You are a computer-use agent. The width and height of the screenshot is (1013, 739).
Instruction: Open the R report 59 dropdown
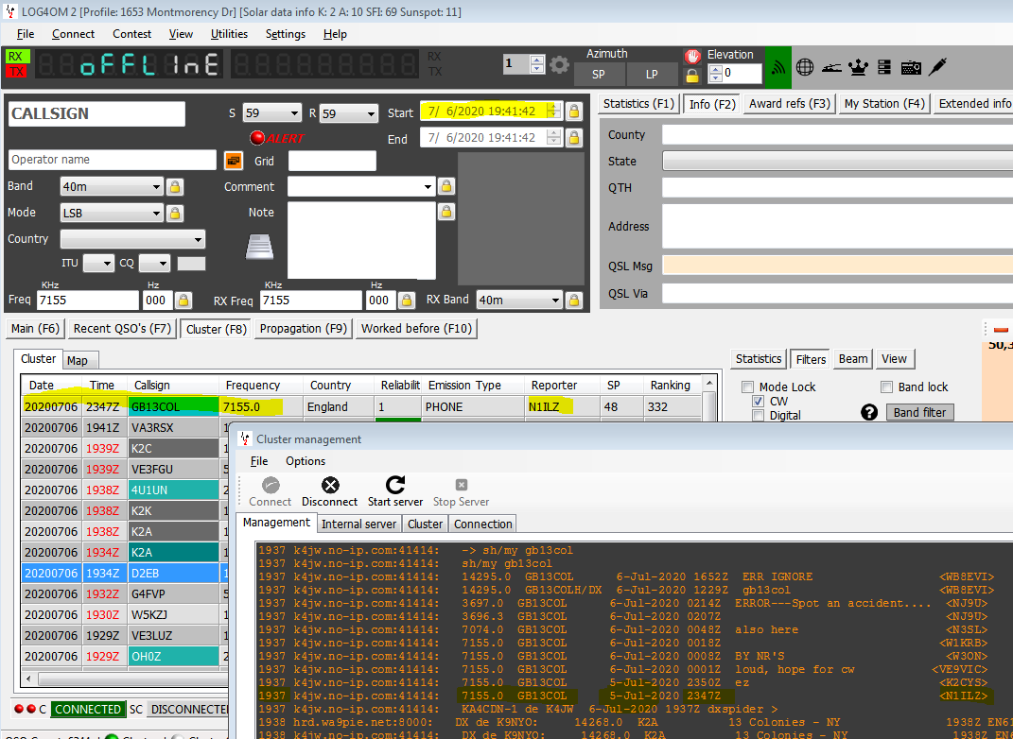point(371,114)
